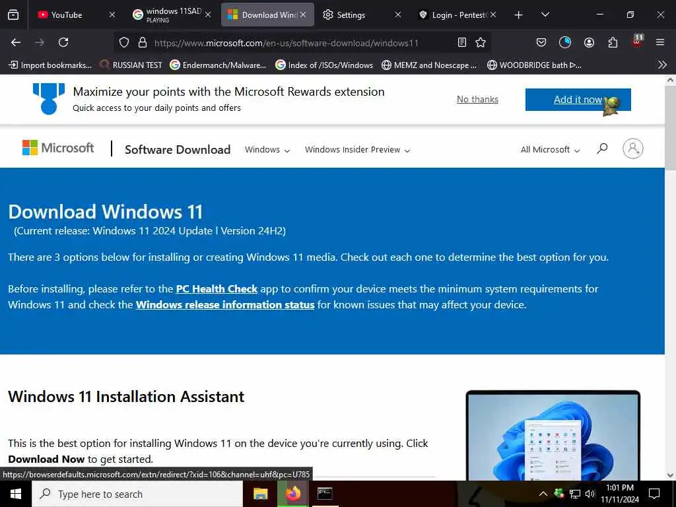
Task: Expand Windows Insider Preview dropdown
Action: click(357, 150)
